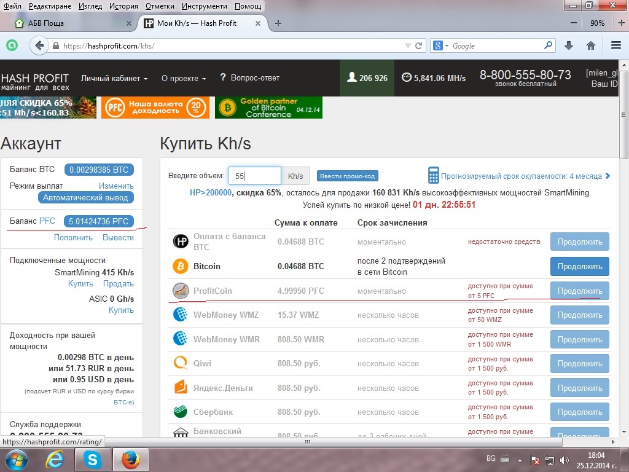Click the BTC balance value badge
629x472 pixels.
click(x=99, y=170)
